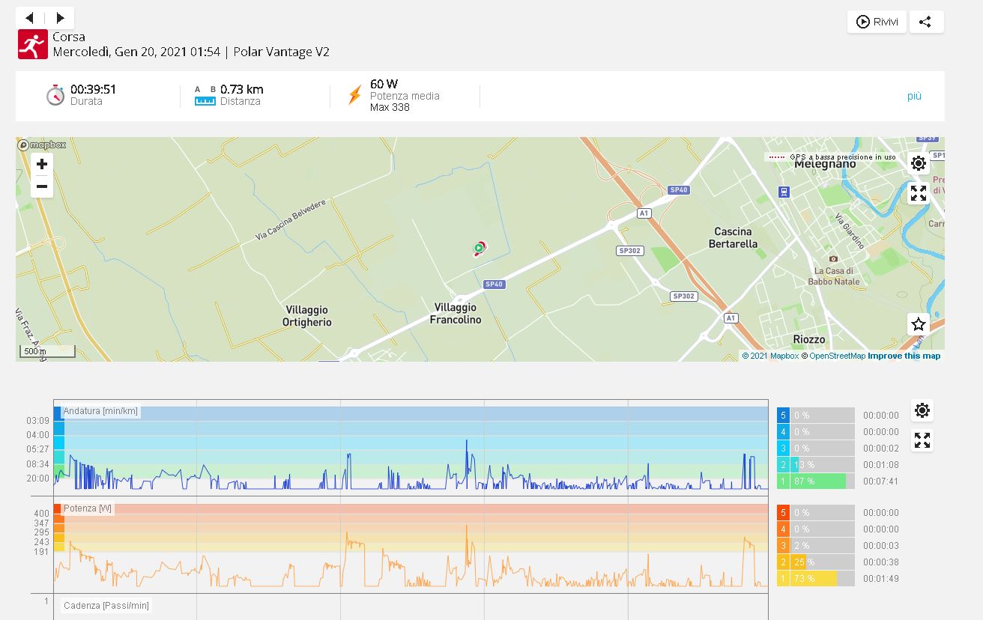The image size is (983, 620).
Task: Go to the next training session arrow
Action: 60,18
